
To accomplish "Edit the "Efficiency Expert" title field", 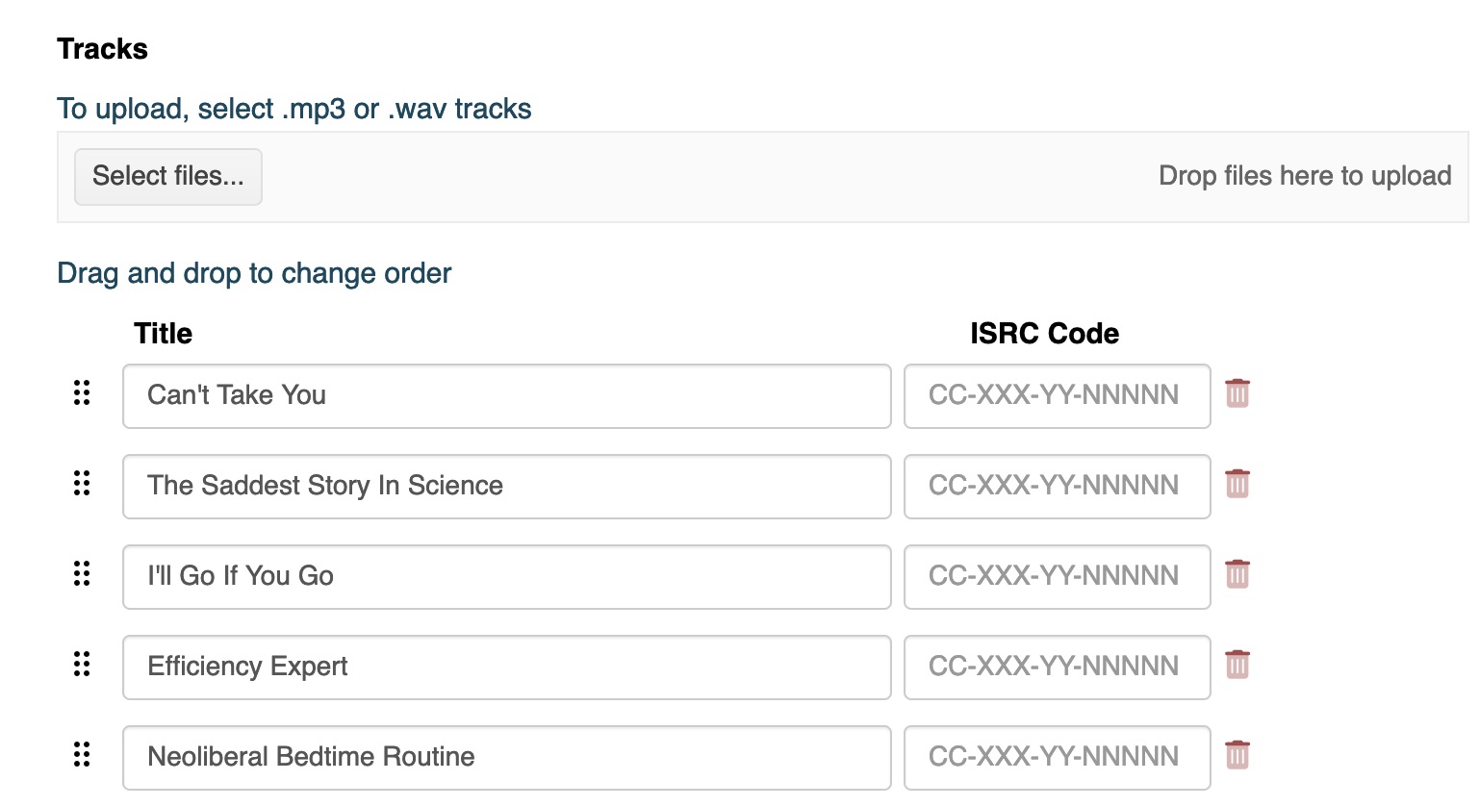I will 506,667.
